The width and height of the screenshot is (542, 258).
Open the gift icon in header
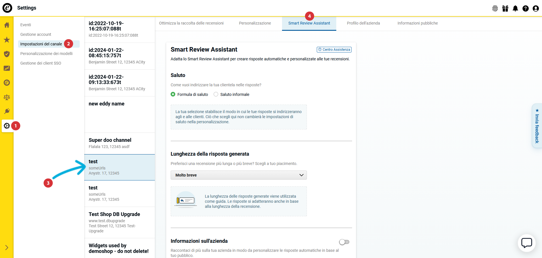(505, 8)
